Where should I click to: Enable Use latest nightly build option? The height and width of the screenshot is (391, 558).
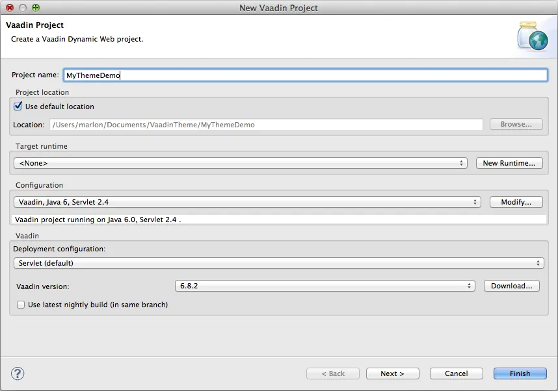pos(20,304)
